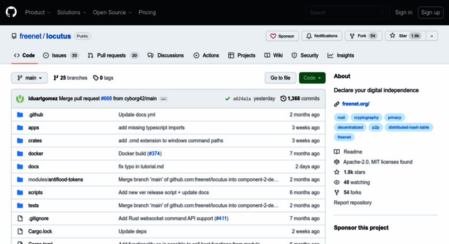This screenshot has height=244, width=449.
Task: Open pull request #668 link
Action: click(x=106, y=99)
